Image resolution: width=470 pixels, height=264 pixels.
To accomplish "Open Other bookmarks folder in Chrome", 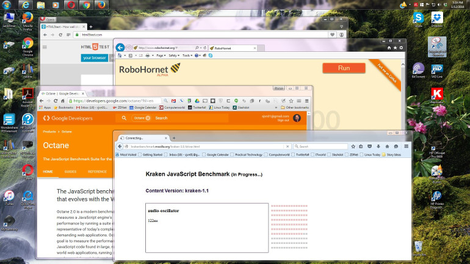I will pos(295,107).
